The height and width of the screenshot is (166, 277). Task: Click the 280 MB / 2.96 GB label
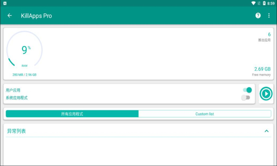coord(24,75)
